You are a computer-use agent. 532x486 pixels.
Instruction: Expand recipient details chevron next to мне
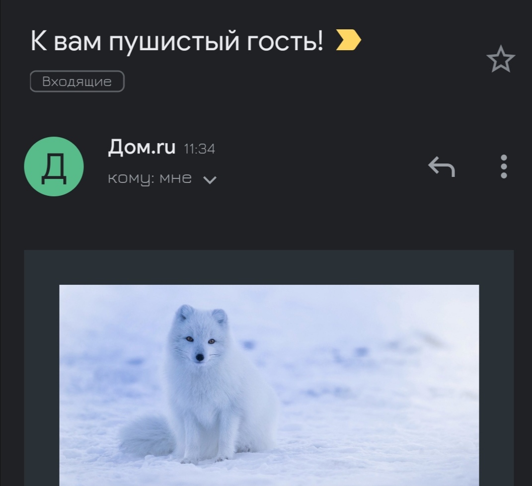click(x=210, y=179)
